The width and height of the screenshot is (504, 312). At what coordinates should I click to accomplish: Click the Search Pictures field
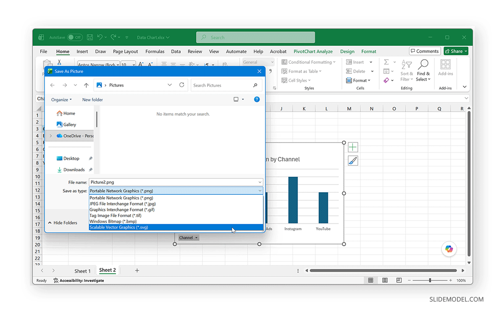point(226,85)
